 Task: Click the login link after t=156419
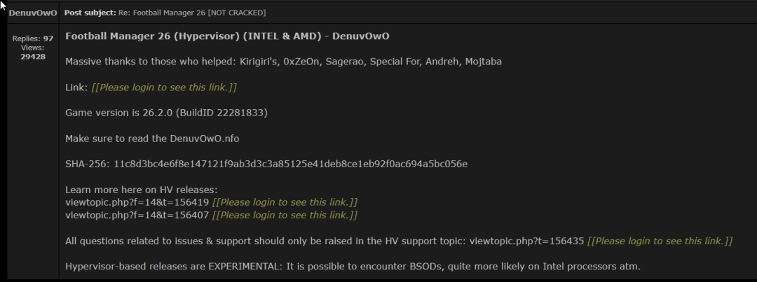(285, 202)
